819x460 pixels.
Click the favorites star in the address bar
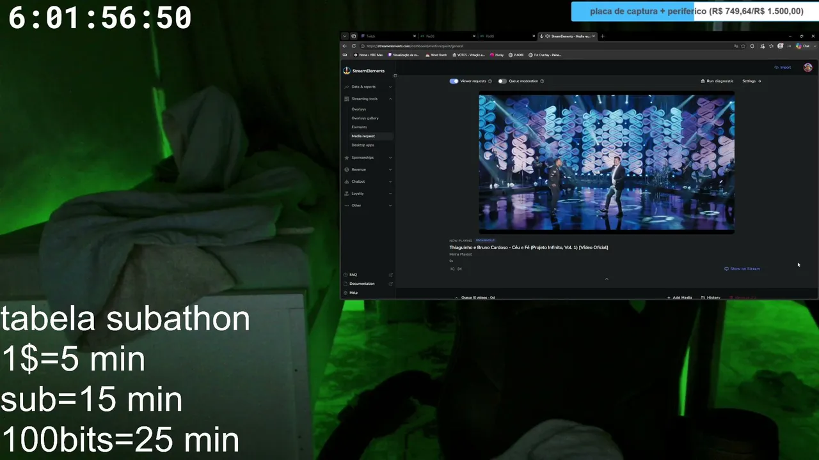coord(743,46)
